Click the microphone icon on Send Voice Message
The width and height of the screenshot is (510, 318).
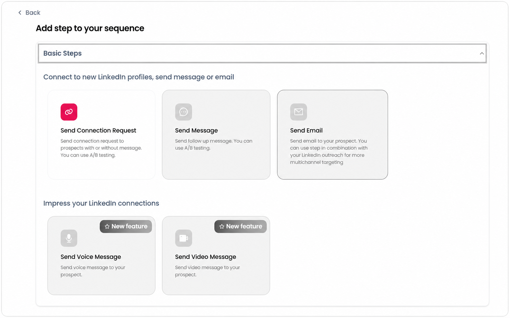click(x=69, y=238)
